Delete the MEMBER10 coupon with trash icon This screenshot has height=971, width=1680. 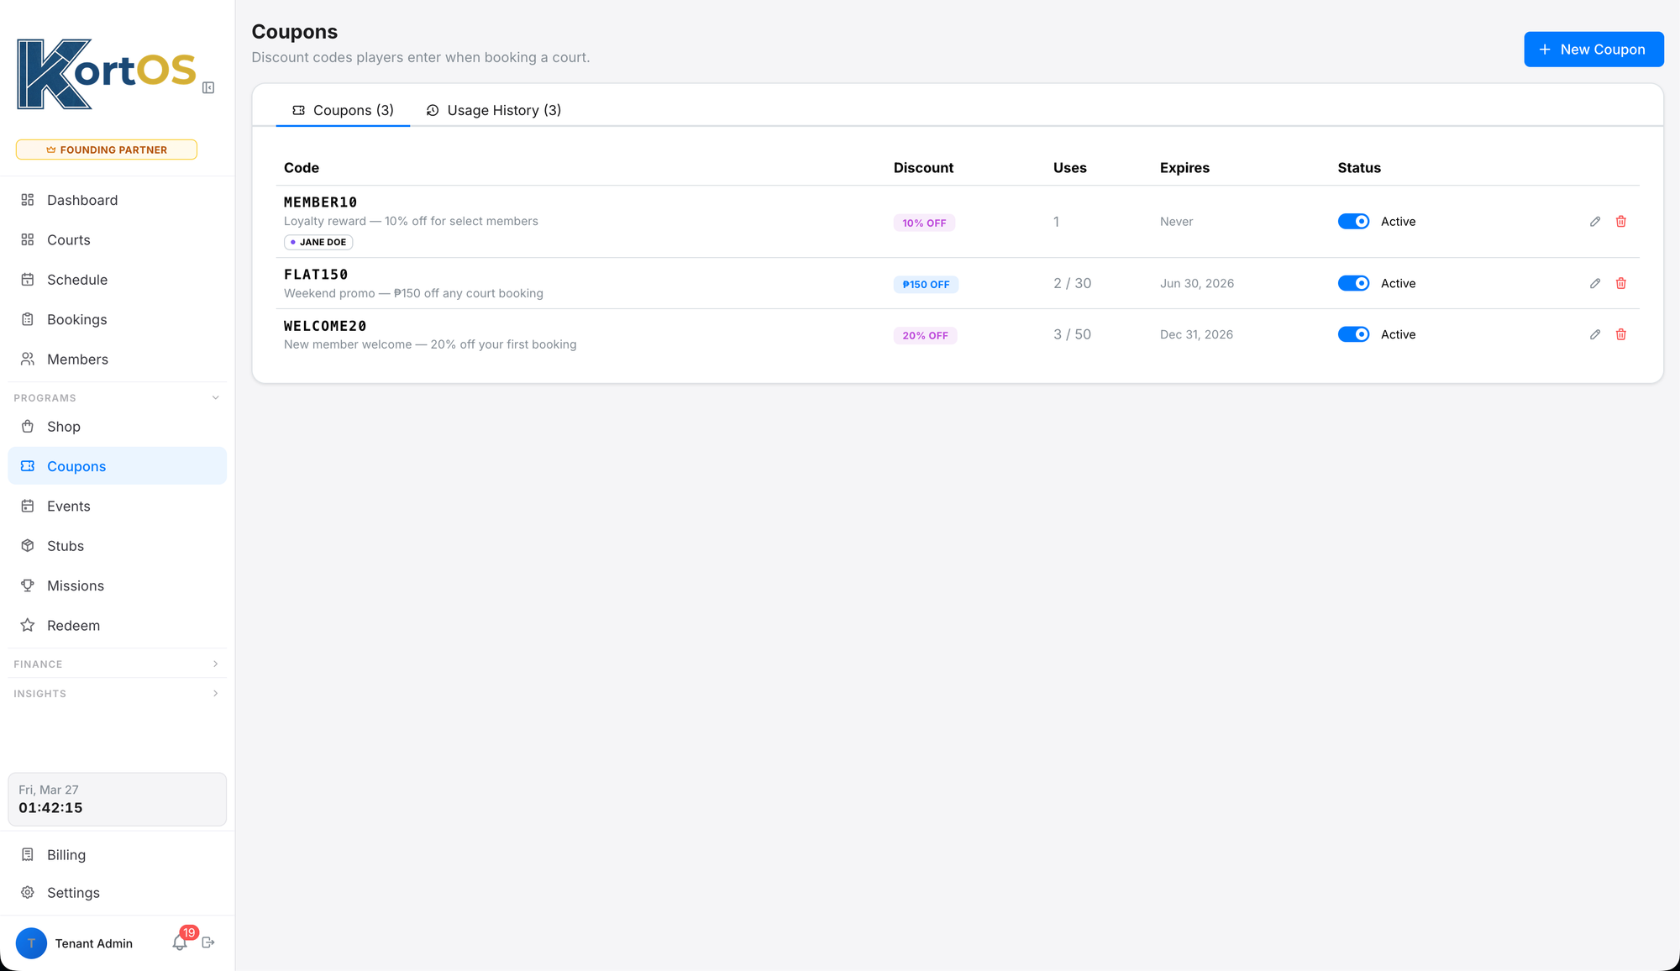[1621, 222]
